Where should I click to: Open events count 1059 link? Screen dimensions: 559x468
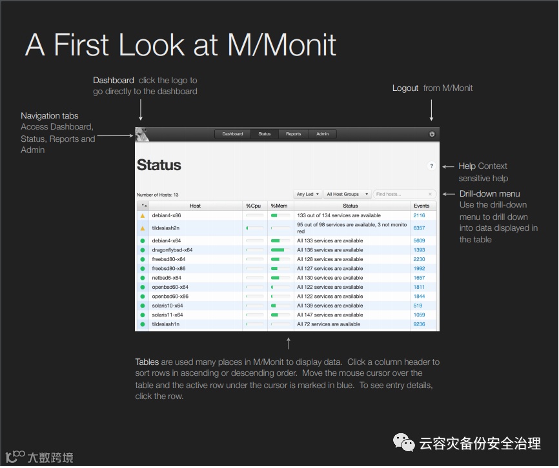coord(419,315)
